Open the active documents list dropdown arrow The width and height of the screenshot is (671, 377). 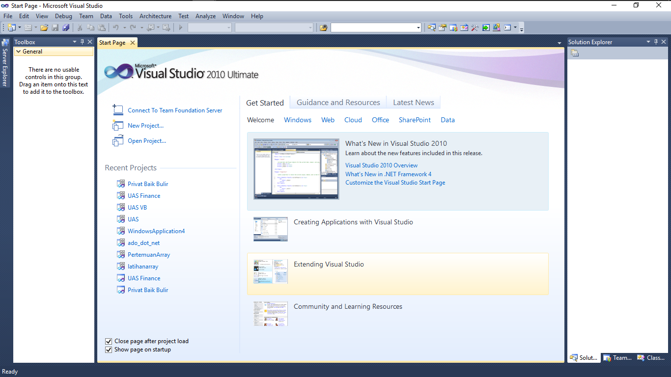[x=559, y=43]
